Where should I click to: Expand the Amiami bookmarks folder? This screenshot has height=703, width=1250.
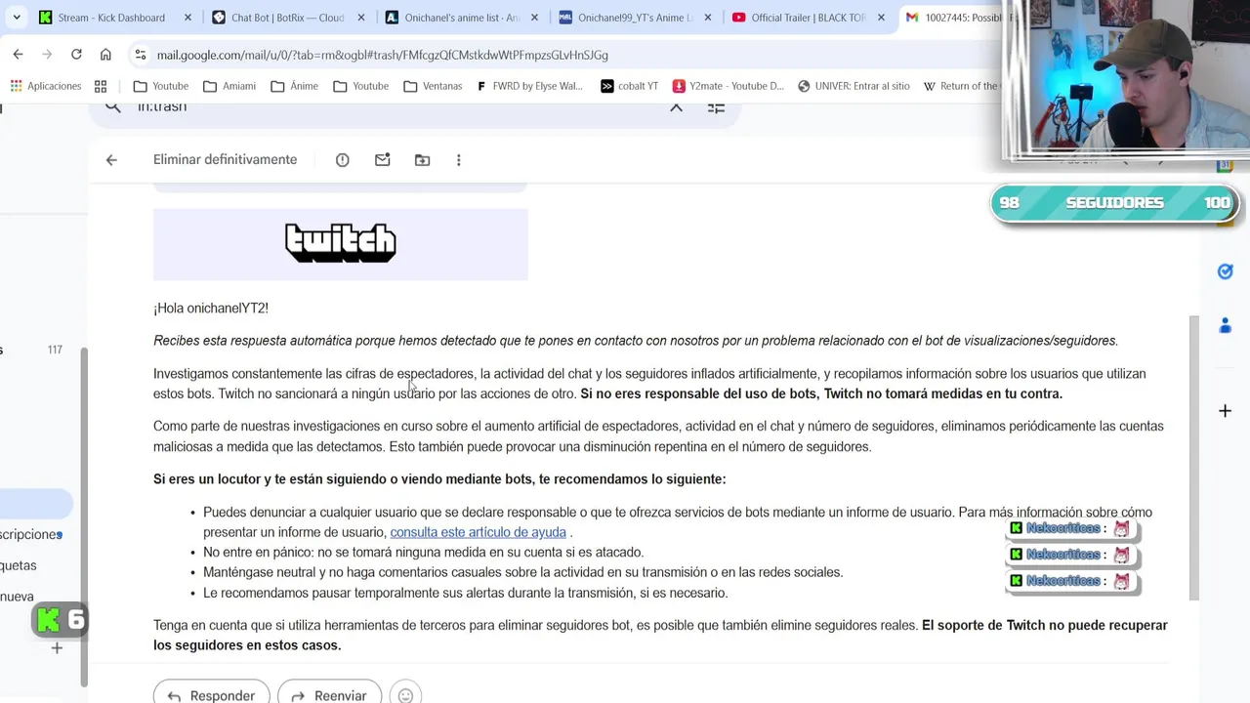[229, 86]
